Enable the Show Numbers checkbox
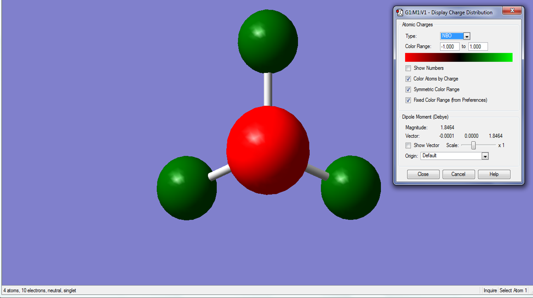This screenshot has height=298, width=533. tap(408, 68)
